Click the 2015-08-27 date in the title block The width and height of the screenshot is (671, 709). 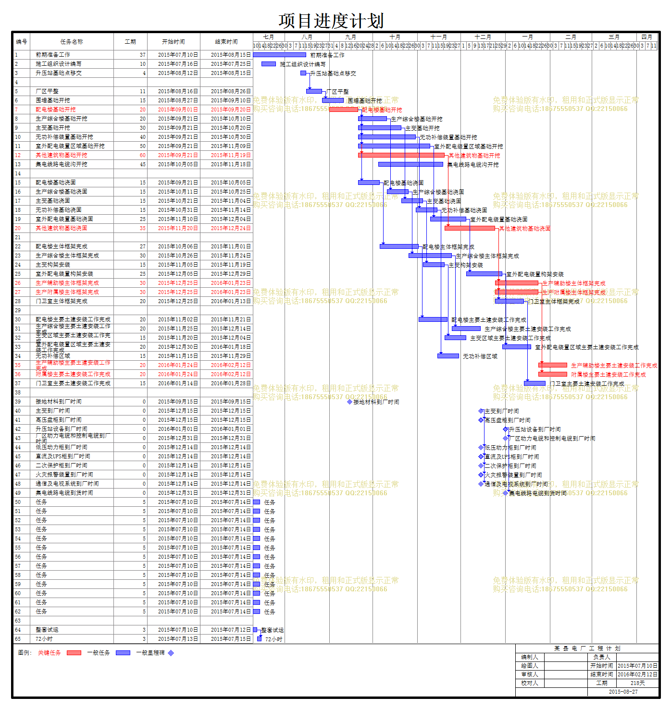coord(623,692)
